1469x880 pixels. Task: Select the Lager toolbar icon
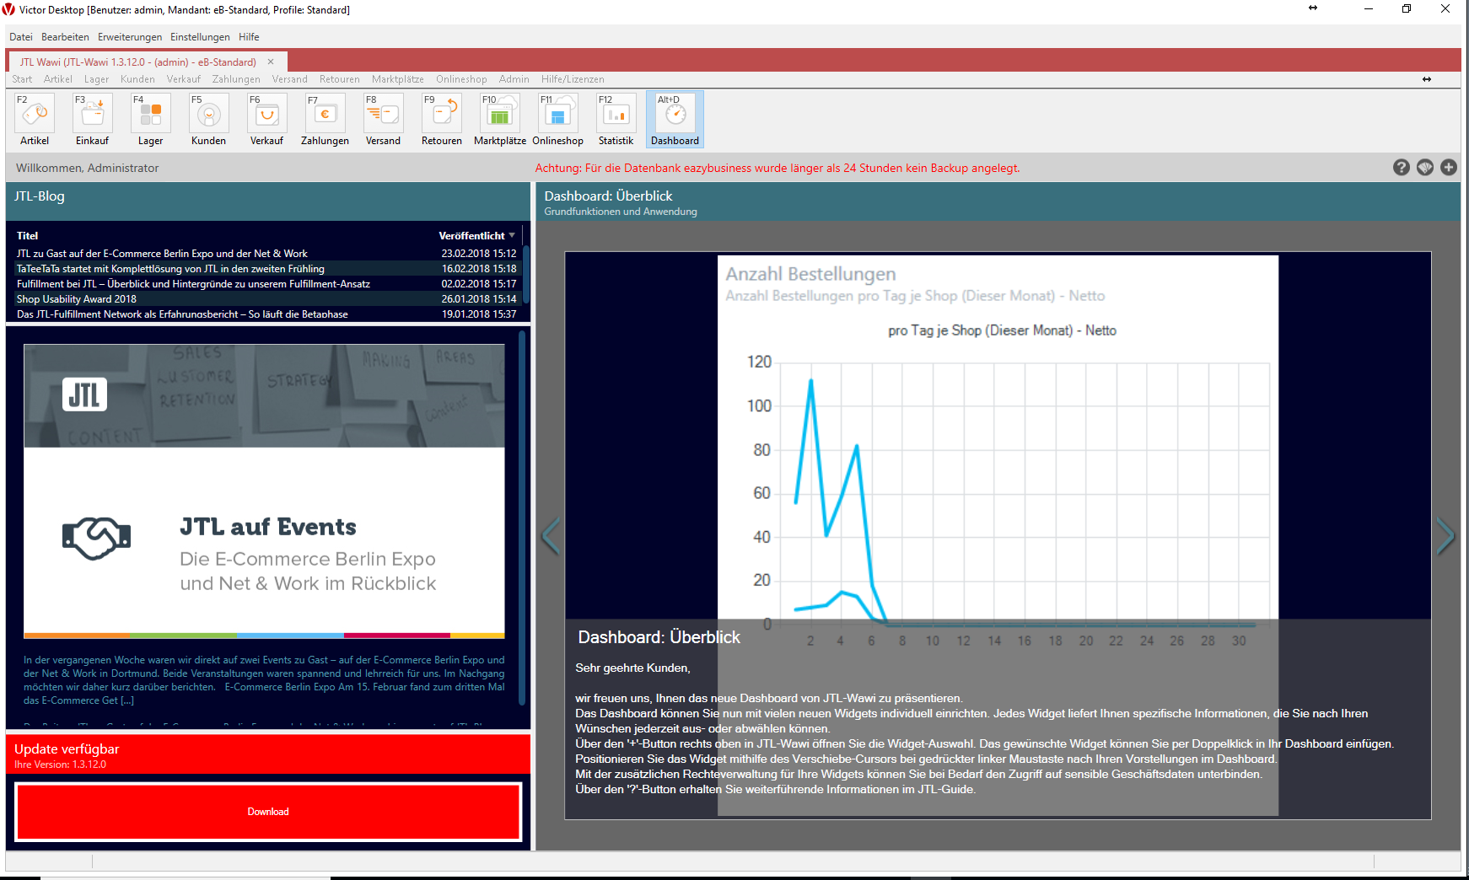point(150,114)
